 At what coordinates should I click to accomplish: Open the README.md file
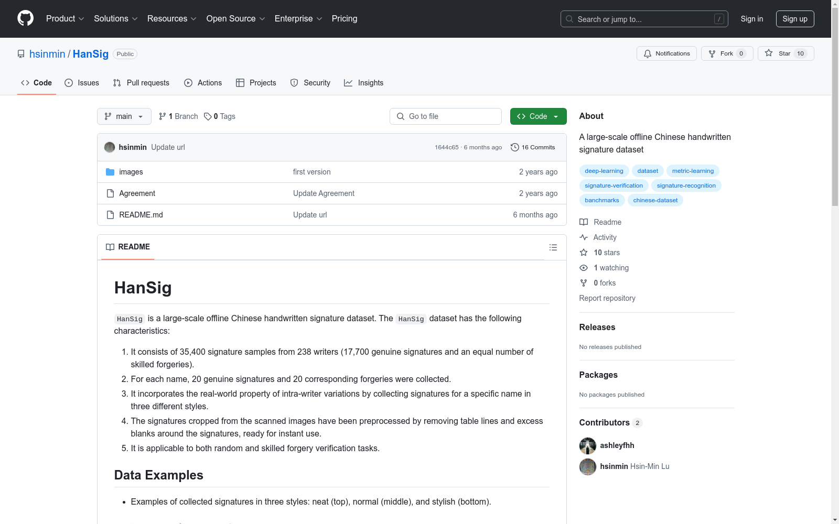pyautogui.click(x=141, y=215)
